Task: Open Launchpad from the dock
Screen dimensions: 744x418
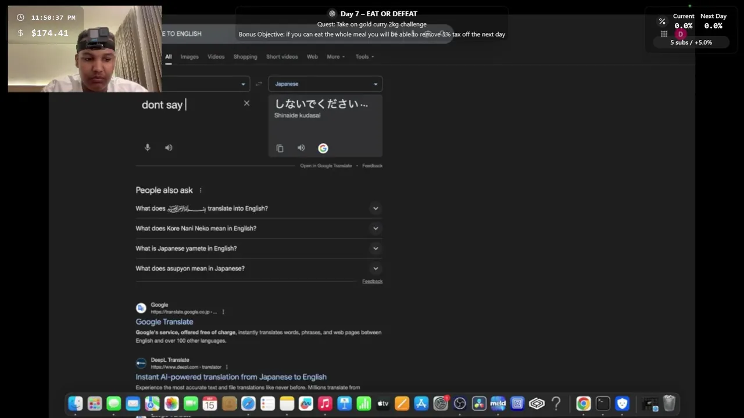Action: click(95, 403)
